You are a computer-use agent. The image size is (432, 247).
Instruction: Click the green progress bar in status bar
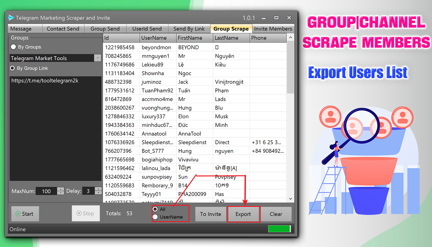click(x=279, y=229)
